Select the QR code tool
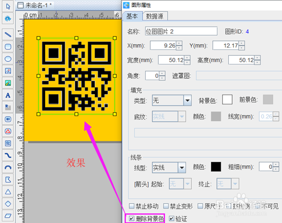 pos(8,143)
